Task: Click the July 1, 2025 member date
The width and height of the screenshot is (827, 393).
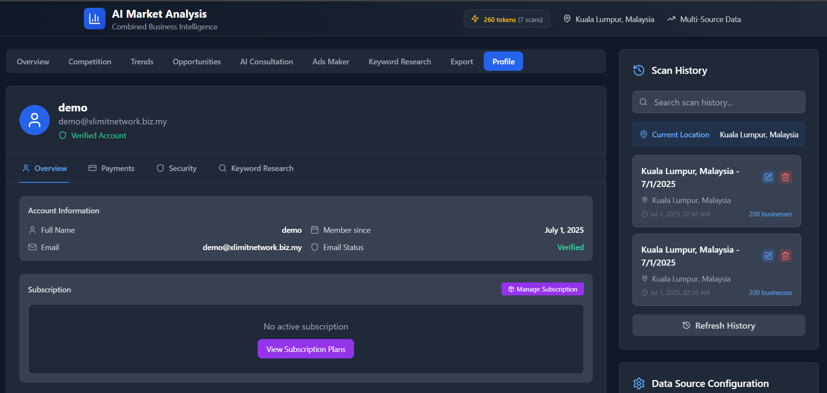Action: click(x=564, y=230)
